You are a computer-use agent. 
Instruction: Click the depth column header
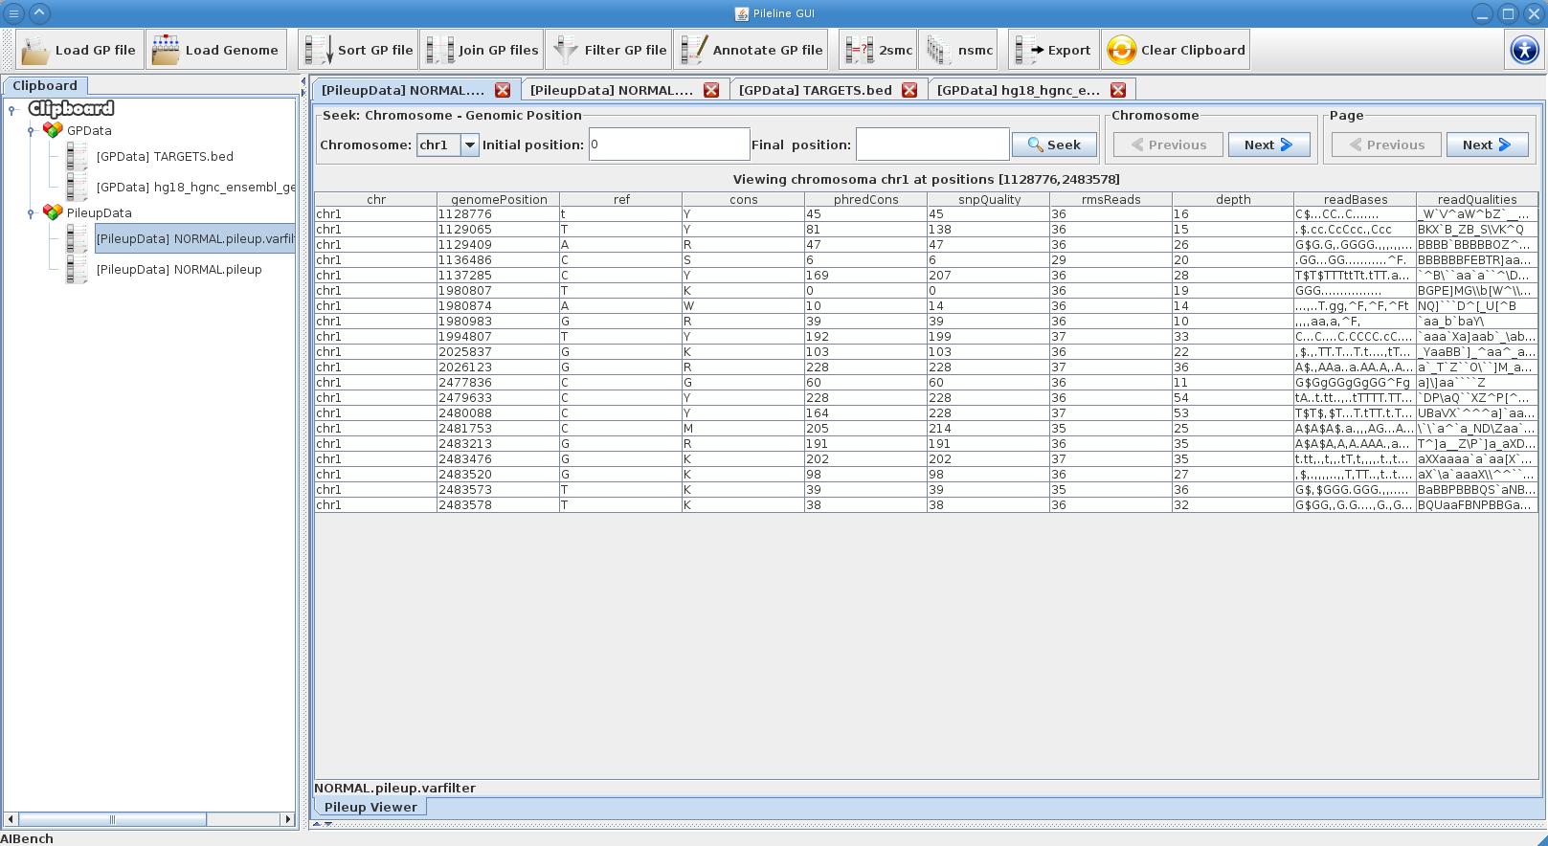click(x=1233, y=199)
